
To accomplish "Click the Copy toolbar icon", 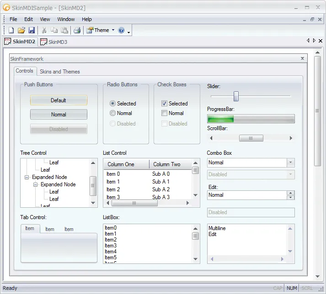I will click(54, 30).
